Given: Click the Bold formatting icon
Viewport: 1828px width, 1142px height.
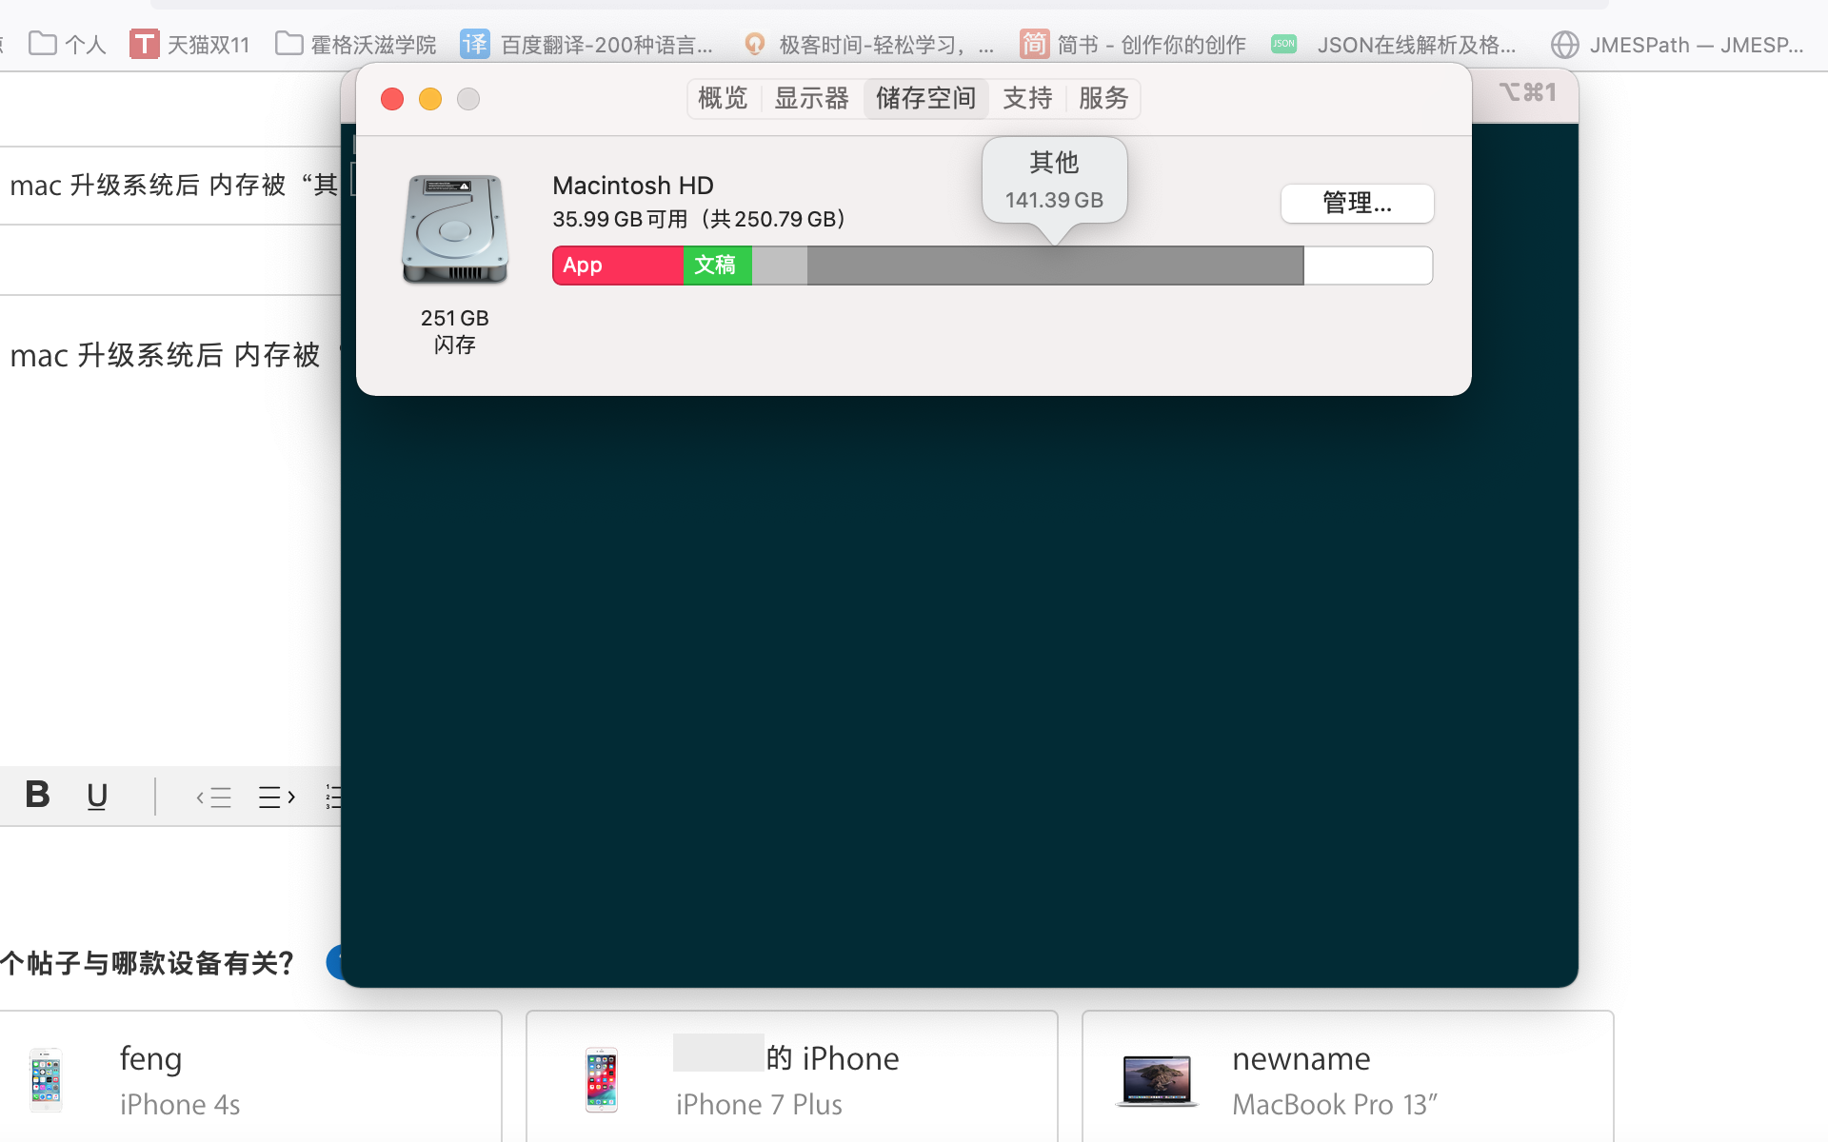Looking at the screenshot, I should click(38, 795).
